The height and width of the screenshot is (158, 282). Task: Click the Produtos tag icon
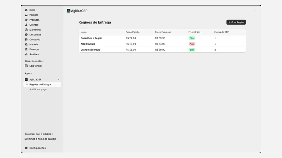(x=26, y=20)
